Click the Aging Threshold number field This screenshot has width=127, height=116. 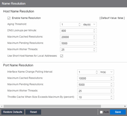click(x=69, y=25)
